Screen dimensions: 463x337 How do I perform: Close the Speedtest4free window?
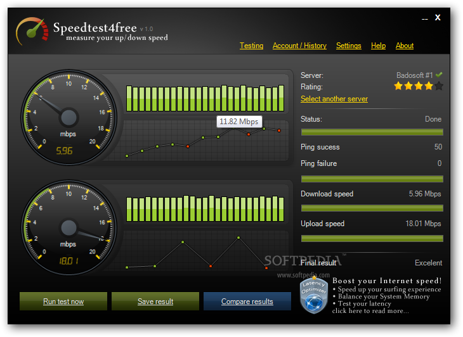[x=438, y=18]
